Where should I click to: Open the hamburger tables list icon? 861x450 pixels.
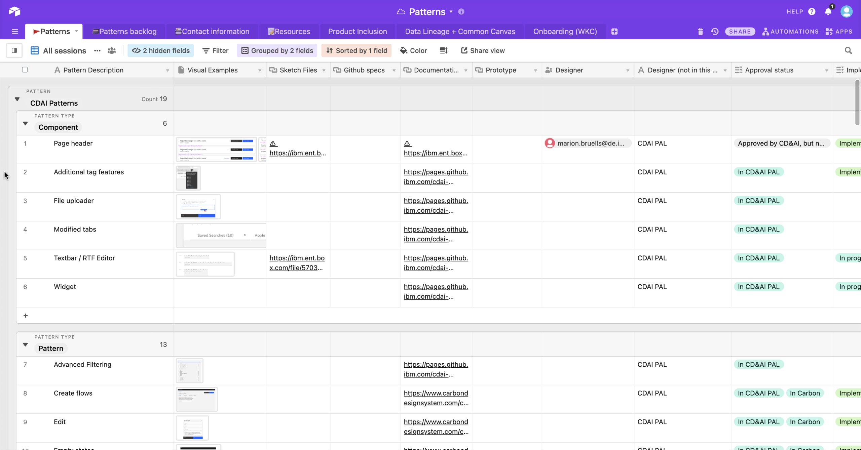15,32
